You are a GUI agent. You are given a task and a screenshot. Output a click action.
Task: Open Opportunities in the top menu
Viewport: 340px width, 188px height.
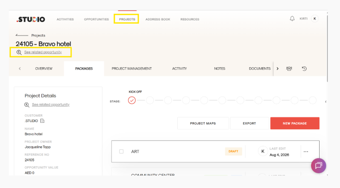point(96,19)
